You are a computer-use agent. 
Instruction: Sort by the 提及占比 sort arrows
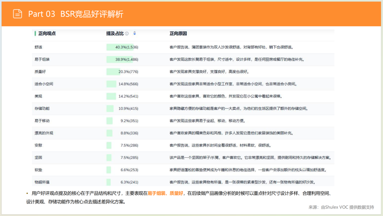tap(135, 33)
